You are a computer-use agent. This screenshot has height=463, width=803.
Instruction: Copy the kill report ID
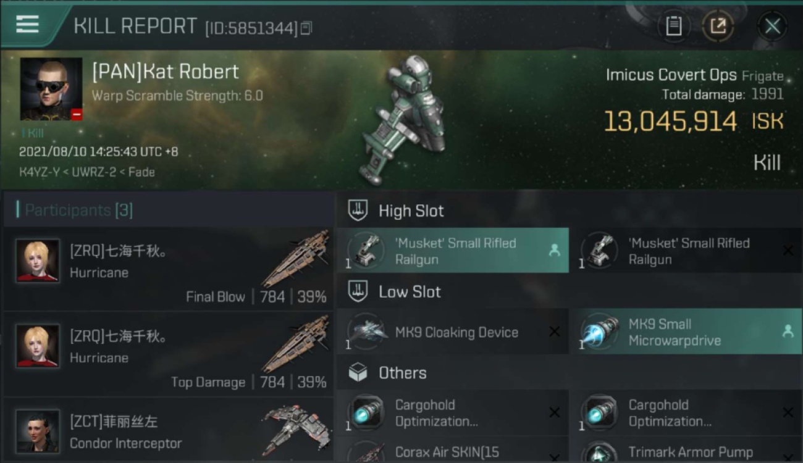pyautogui.click(x=307, y=28)
